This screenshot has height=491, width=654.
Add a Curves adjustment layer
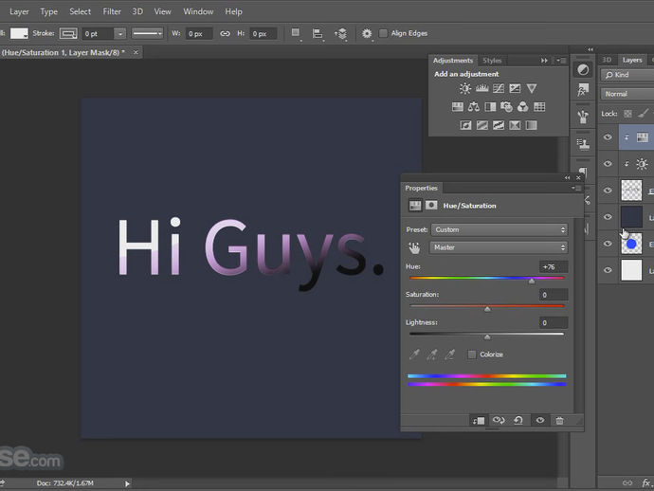(498, 88)
